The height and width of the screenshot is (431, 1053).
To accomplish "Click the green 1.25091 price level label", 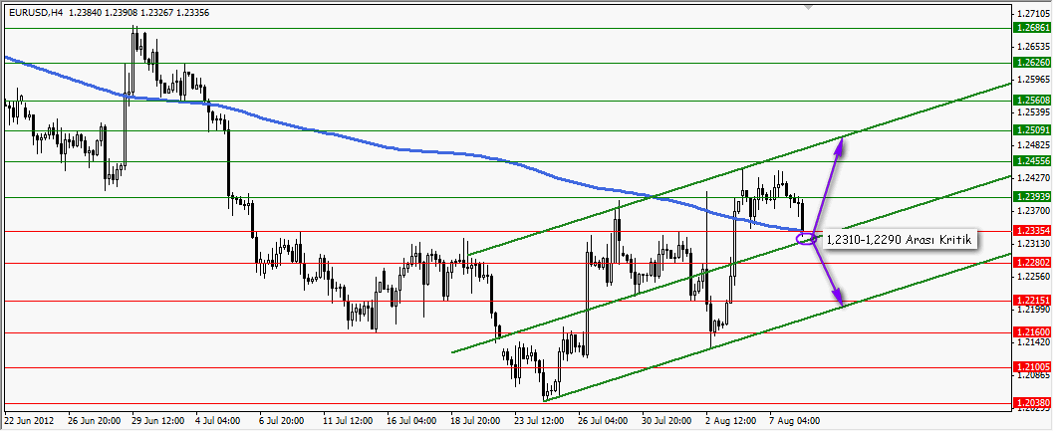I will tap(1033, 130).
